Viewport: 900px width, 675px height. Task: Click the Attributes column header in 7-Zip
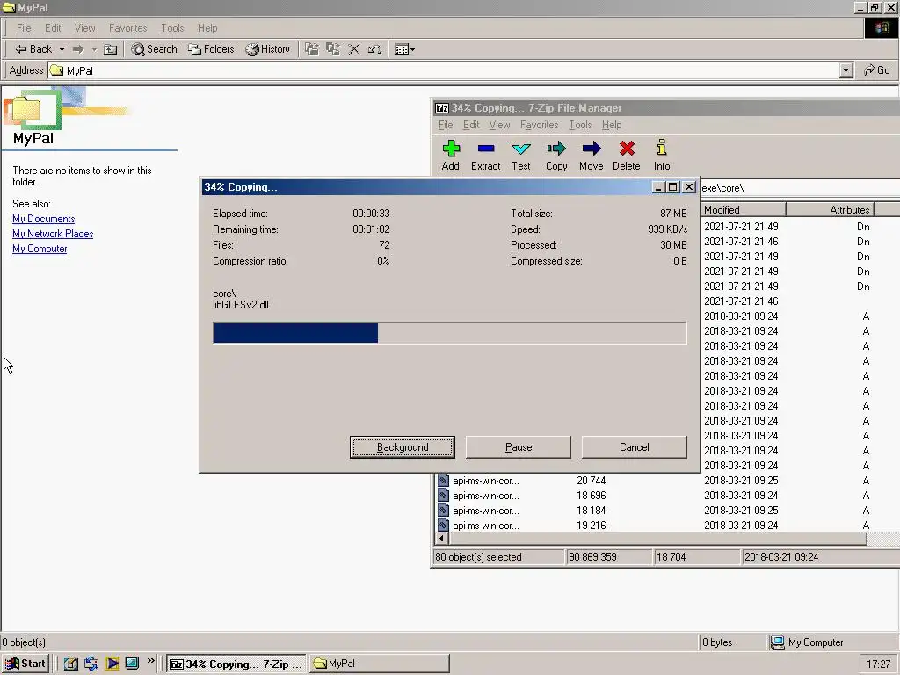click(830, 209)
